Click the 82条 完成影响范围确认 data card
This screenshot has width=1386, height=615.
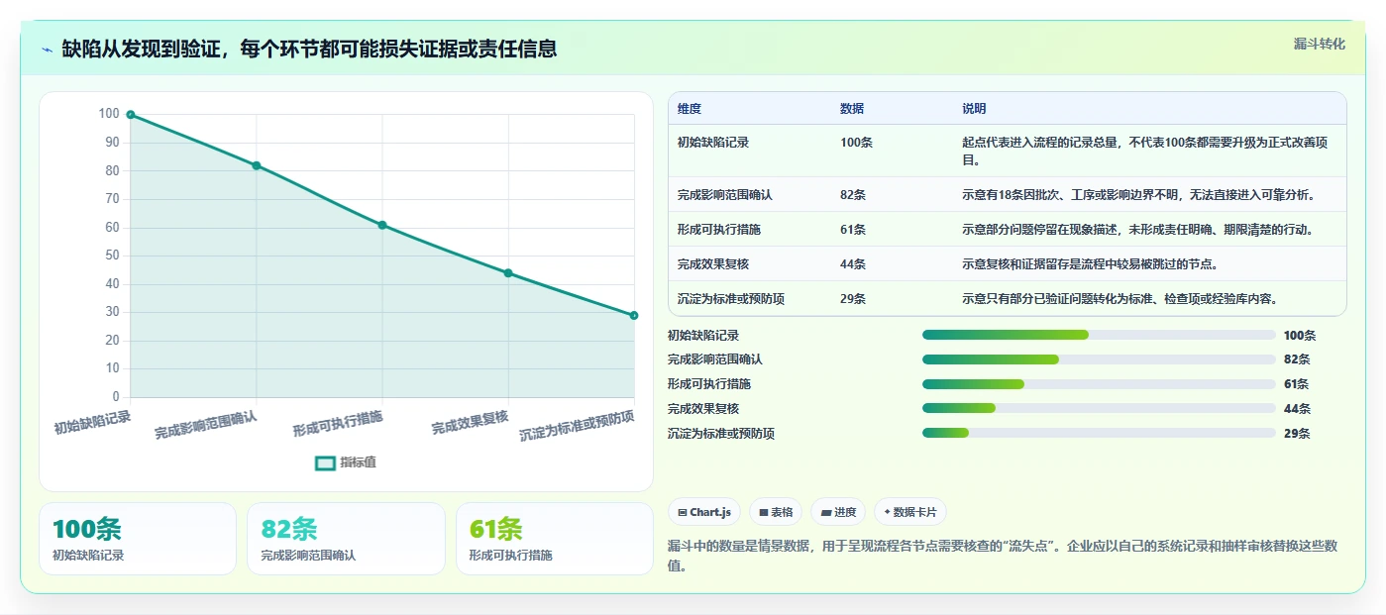click(346, 539)
